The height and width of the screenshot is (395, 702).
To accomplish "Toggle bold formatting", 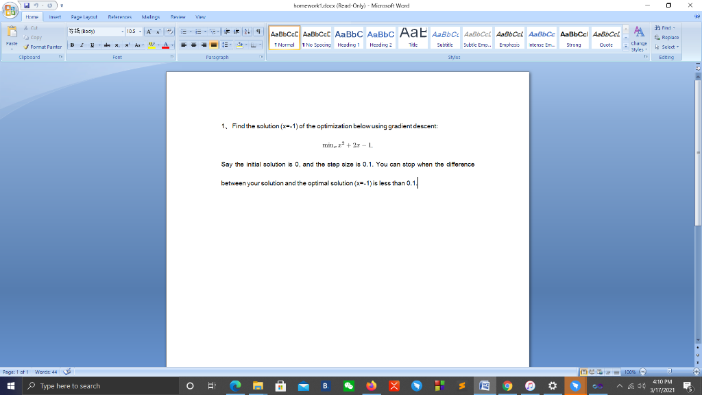I will [x=72, y=45].
